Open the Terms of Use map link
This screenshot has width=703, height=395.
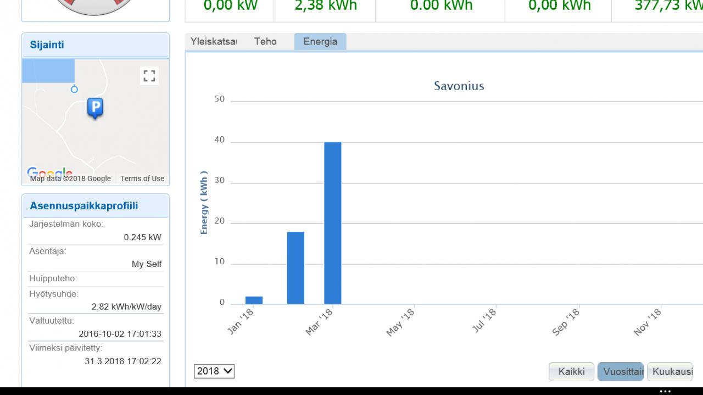(x=142, y=179)
